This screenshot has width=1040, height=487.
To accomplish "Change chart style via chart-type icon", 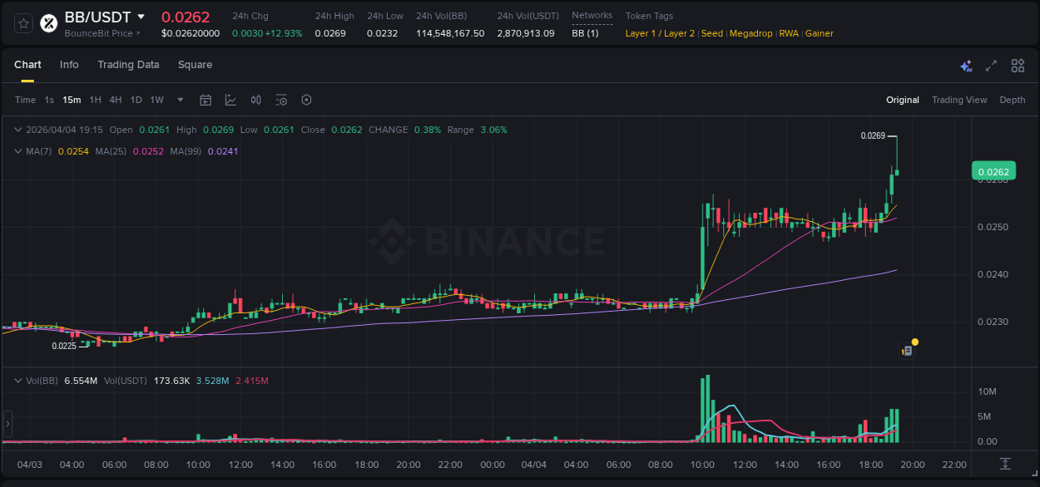I will click(x=230, y=100).
